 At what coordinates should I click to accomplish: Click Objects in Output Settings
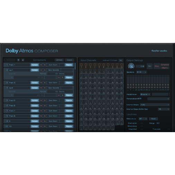[165, 68]
